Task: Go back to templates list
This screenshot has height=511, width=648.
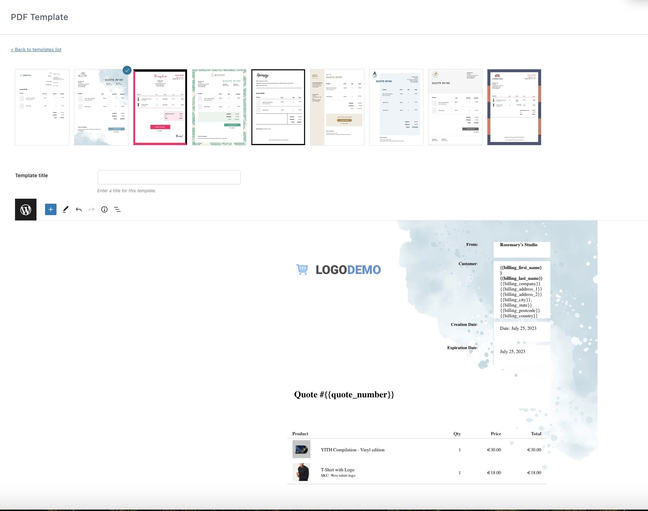Action: pos(36,50)
